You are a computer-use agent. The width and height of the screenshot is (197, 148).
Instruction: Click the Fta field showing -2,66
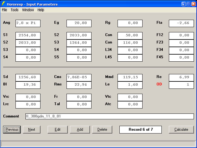(181, 23)
